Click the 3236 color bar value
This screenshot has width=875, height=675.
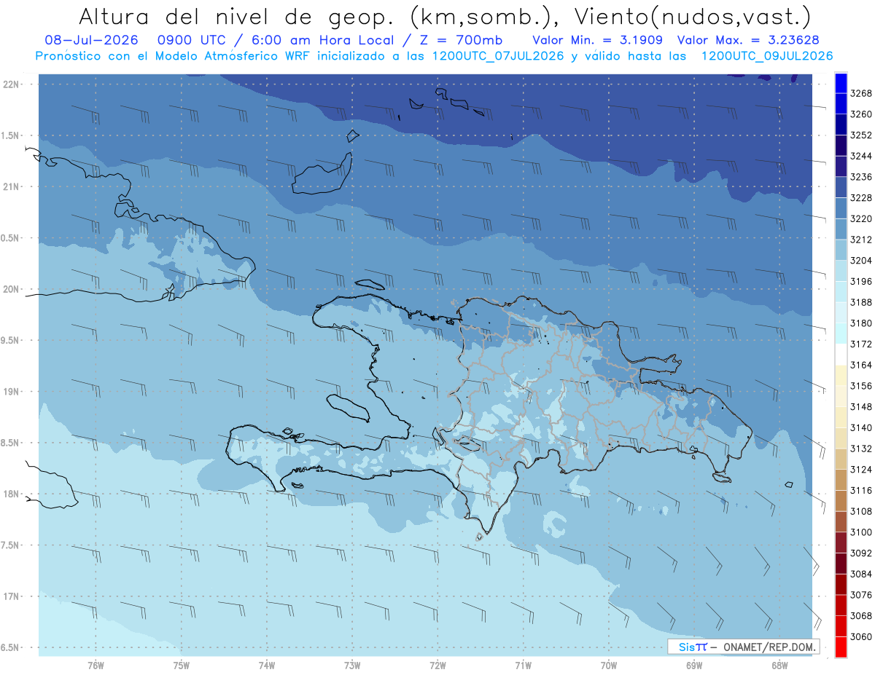(x=861, y=177)
